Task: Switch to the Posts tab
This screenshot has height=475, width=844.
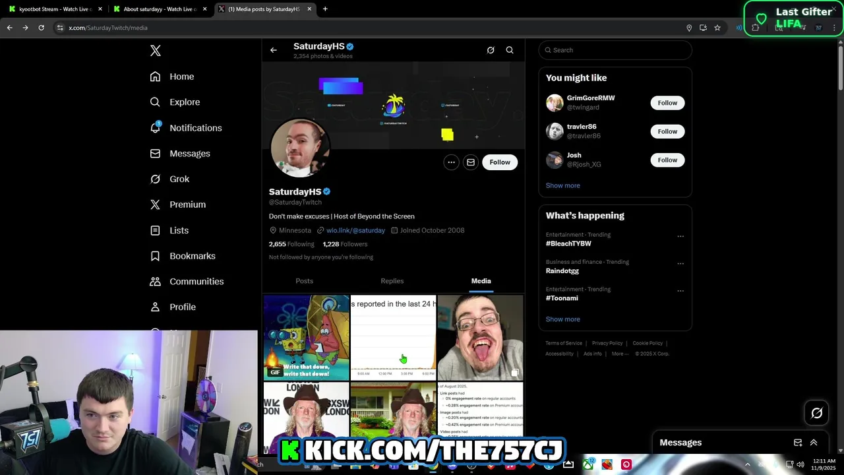Action: tap(305, 281)
